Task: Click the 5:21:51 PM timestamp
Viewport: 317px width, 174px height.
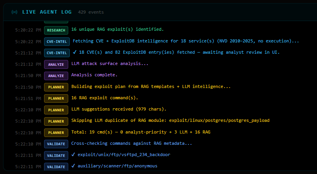Action: 28,98
